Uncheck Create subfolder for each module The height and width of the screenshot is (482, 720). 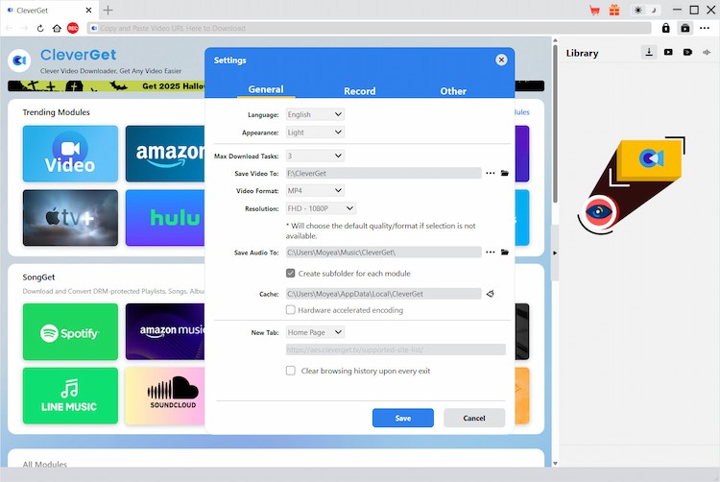(291, 274)
